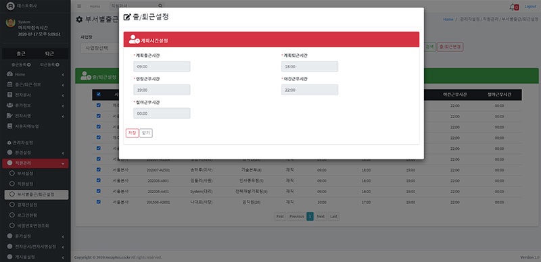
Task: Click the 닫기 button in dialog
Action: coord(146,133)
